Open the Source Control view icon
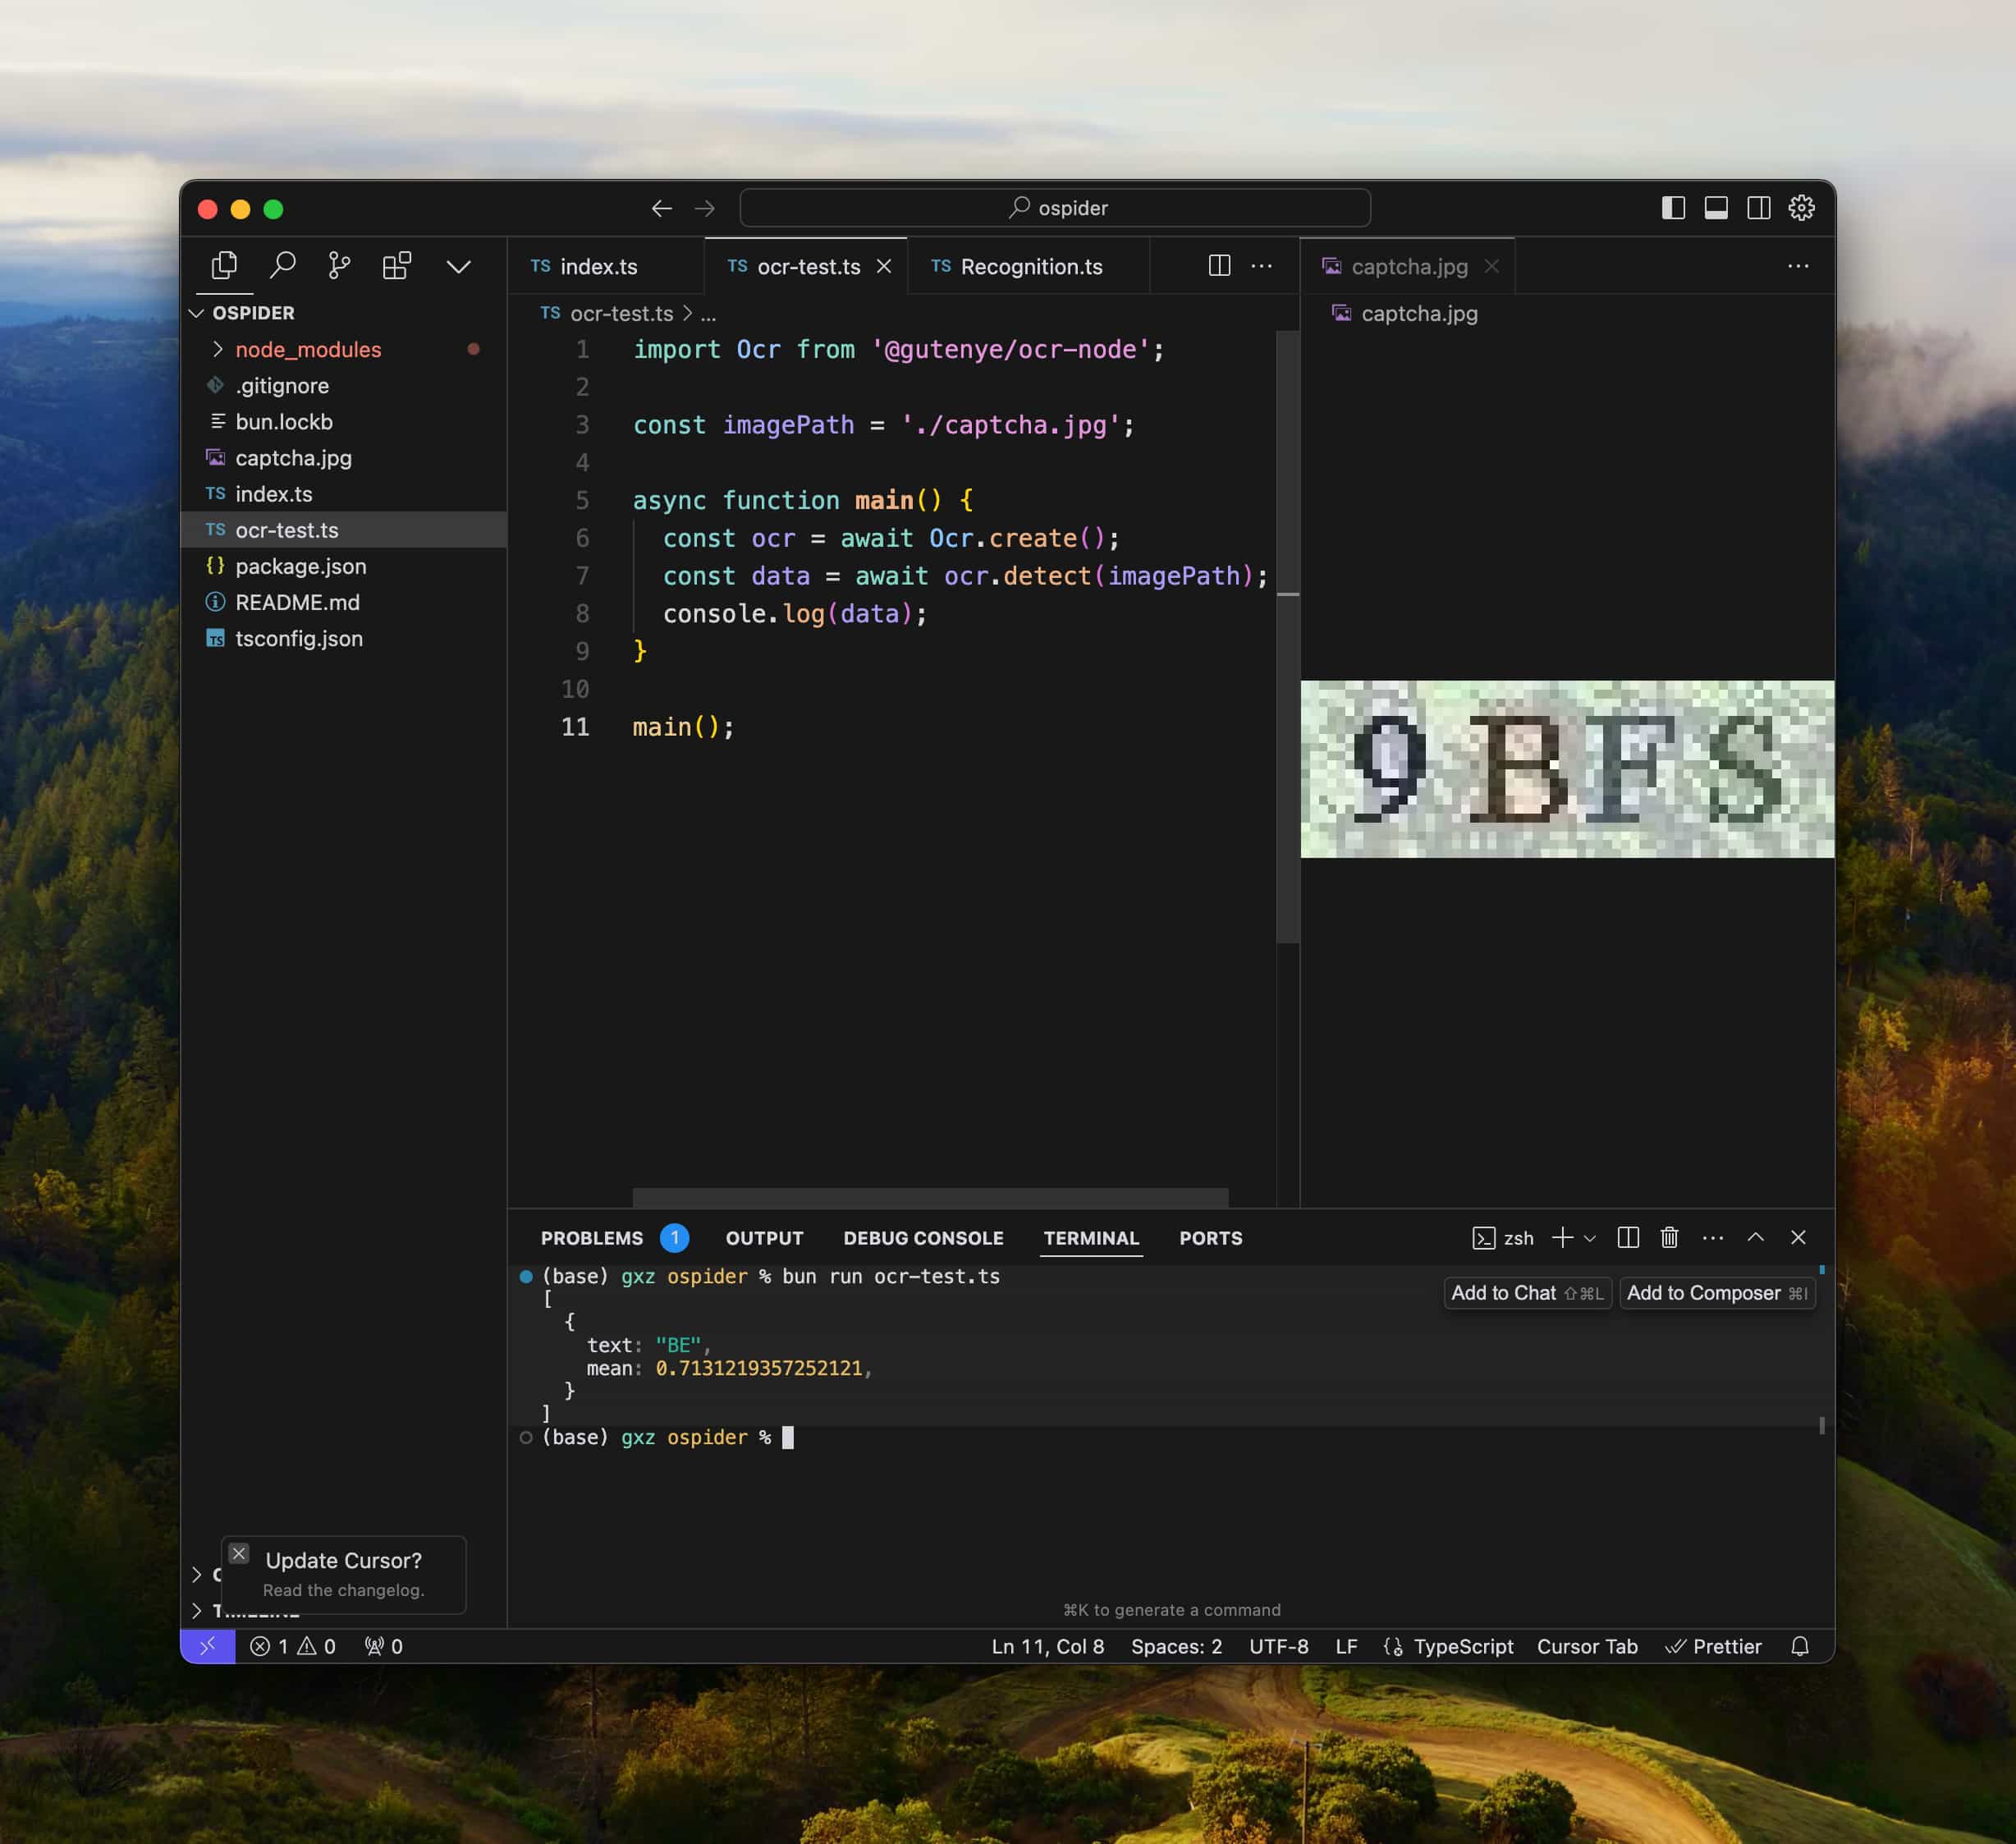 tap(339, 265)
